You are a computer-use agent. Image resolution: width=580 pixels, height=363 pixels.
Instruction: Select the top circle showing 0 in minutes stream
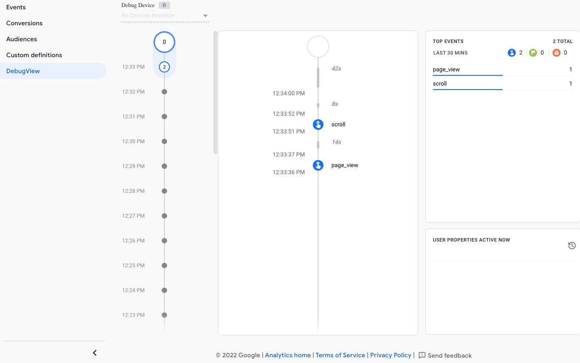164,42
